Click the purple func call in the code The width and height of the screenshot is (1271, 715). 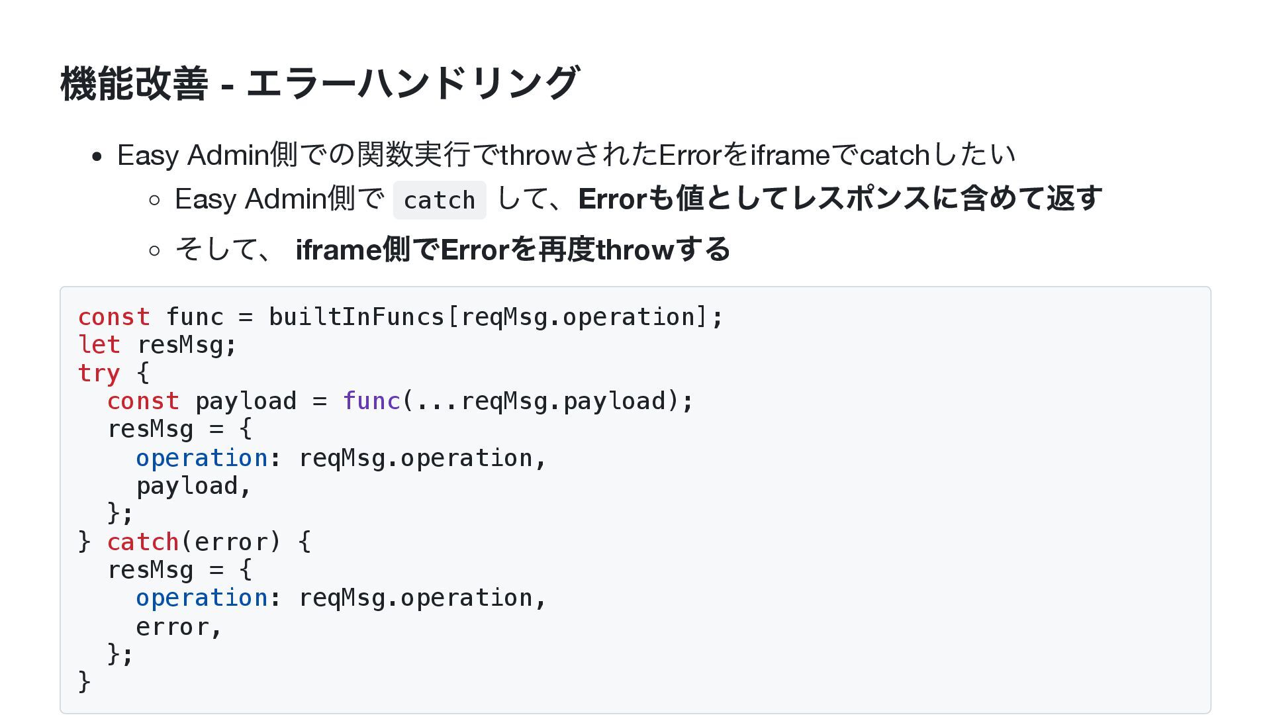point(371,401)
